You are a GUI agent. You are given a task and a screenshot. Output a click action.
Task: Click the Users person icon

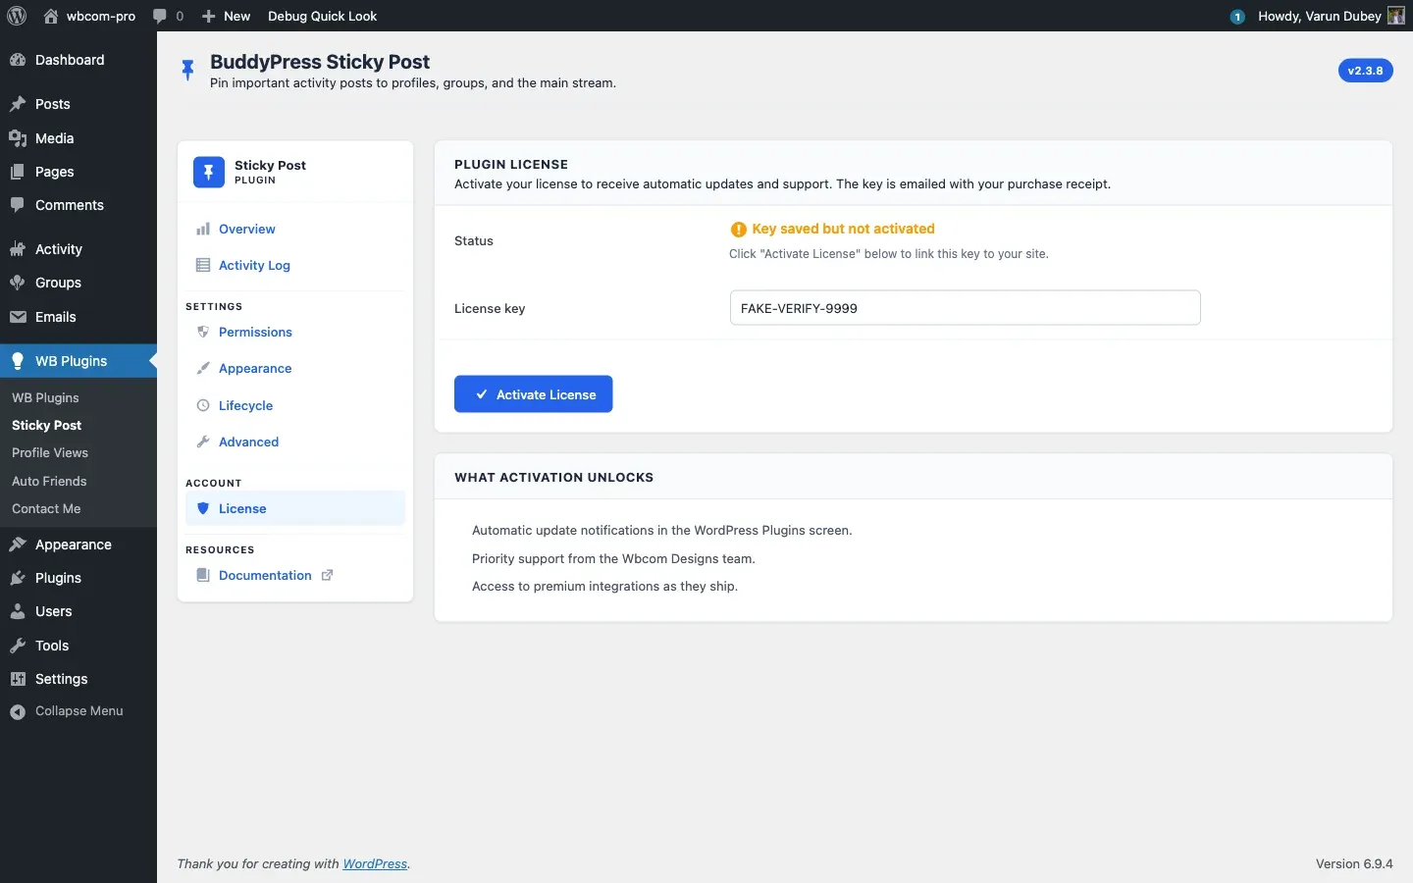coord(18,611)
